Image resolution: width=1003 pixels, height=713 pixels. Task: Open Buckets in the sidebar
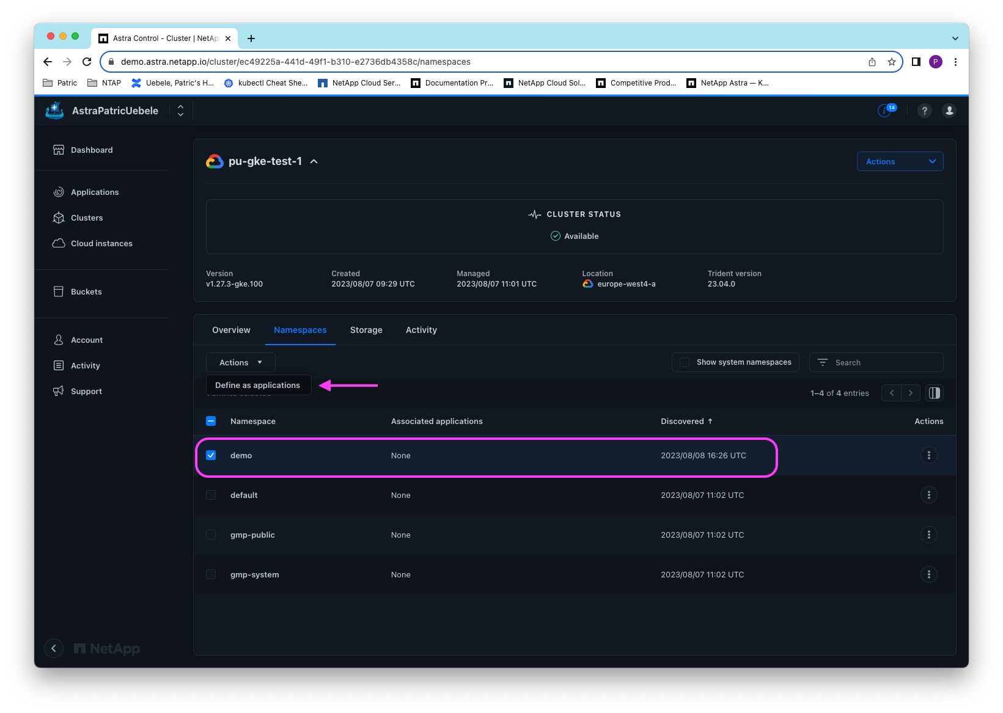(x=86, y=291)
